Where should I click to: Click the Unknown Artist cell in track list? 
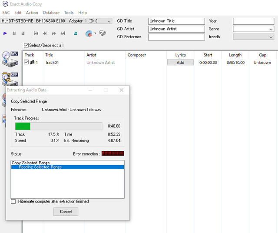click(100, 63)
